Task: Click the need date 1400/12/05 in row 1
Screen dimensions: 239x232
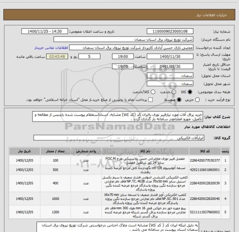Action: click(24, 160)
